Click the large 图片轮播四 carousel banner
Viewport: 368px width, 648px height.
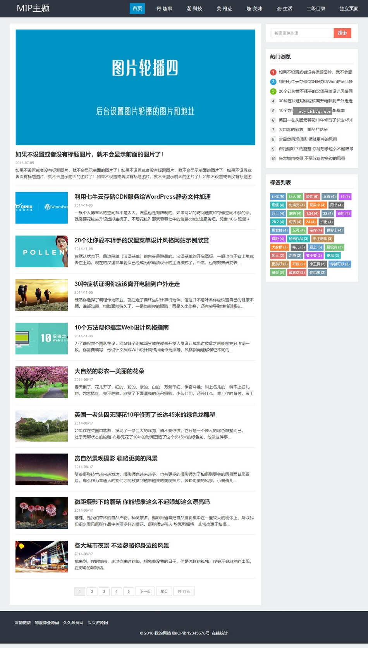(135, 87)
